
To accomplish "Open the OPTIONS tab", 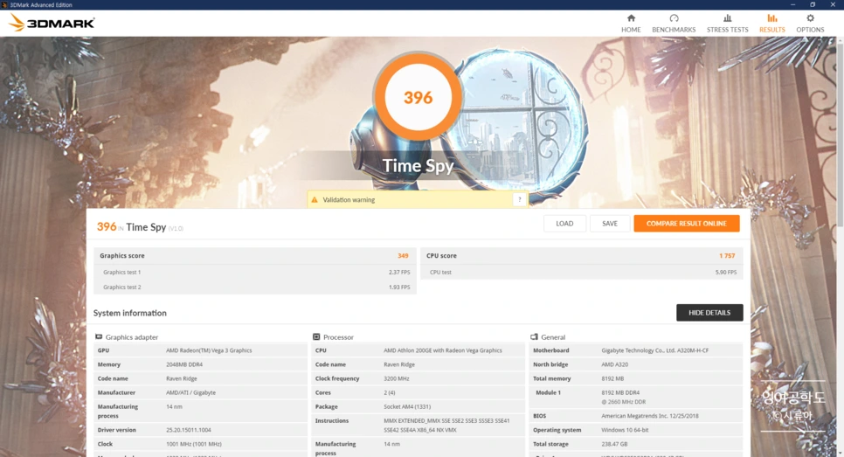I will click(810, 23).
